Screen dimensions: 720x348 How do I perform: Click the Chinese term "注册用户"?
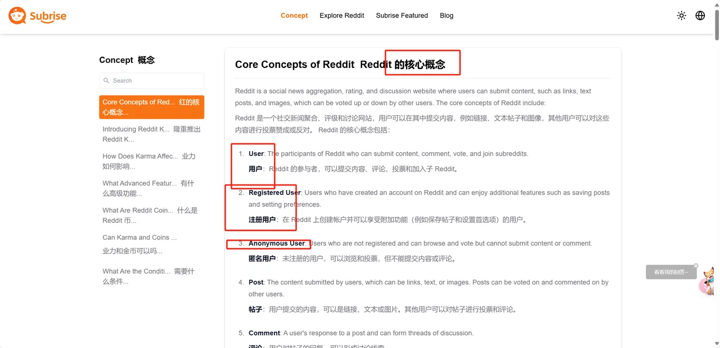click(262, 220)
